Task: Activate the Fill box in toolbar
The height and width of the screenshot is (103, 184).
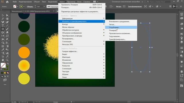Action: click(x=3, y=66)
